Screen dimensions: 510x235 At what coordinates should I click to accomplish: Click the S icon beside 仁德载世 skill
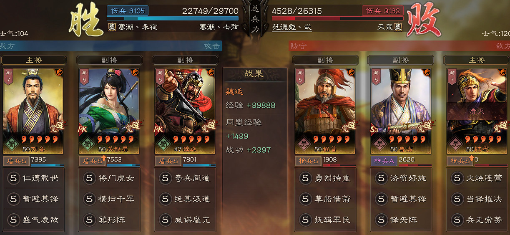point(14,178)
